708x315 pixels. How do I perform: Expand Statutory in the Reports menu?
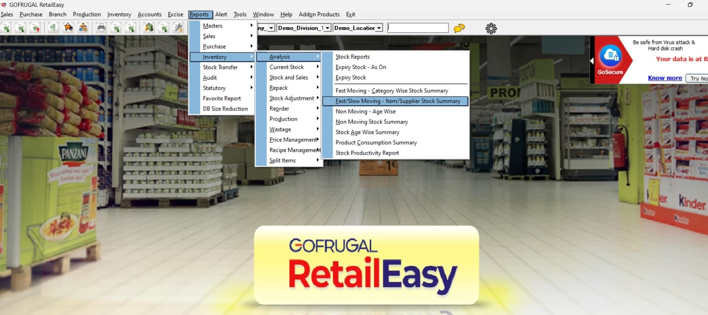pos(223,88)
